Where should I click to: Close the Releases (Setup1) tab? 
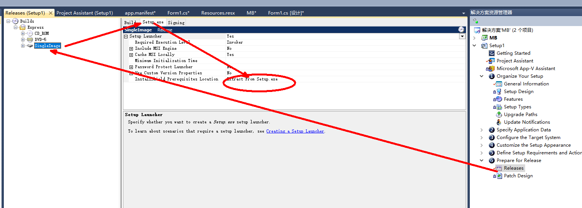(51, 13)
